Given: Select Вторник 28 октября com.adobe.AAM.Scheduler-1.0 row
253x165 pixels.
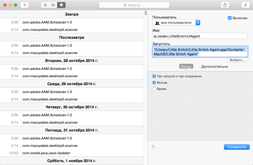Looking at the screenshot, I should pos(72,69).
